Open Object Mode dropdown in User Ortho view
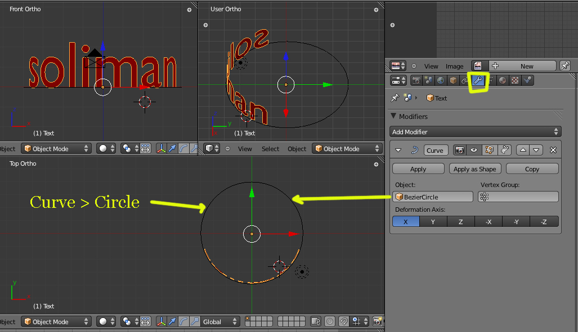This screenshot has width=578, height=332. click(347, 149)
